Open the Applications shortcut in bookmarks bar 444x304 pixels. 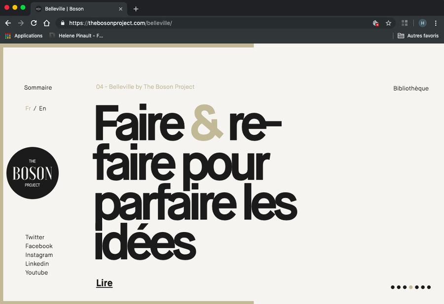coord(24,36)
